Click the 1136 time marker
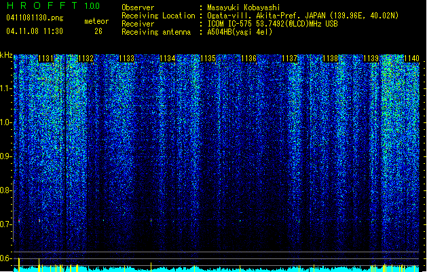 pos(248,58)
